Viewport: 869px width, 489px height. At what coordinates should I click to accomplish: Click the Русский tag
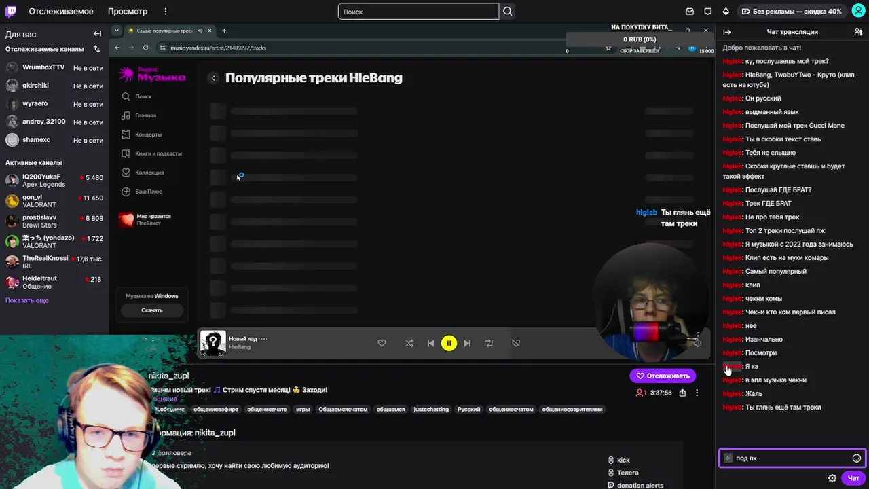[x=468, y=410]
